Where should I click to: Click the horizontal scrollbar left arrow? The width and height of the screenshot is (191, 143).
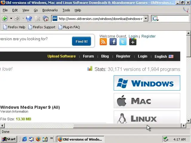[x=2, y=126]
